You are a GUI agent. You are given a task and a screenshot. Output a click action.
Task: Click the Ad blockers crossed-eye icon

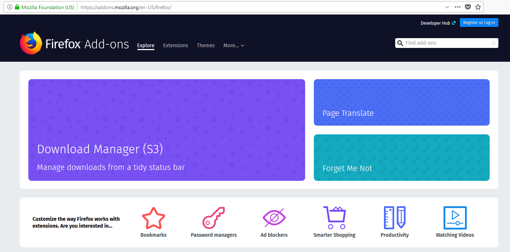(274, 218)
